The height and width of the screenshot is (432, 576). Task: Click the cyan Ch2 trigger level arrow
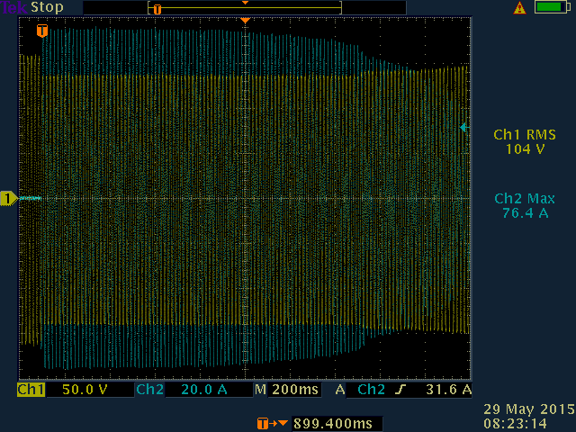pyautogui.click(x=464, y=128)
